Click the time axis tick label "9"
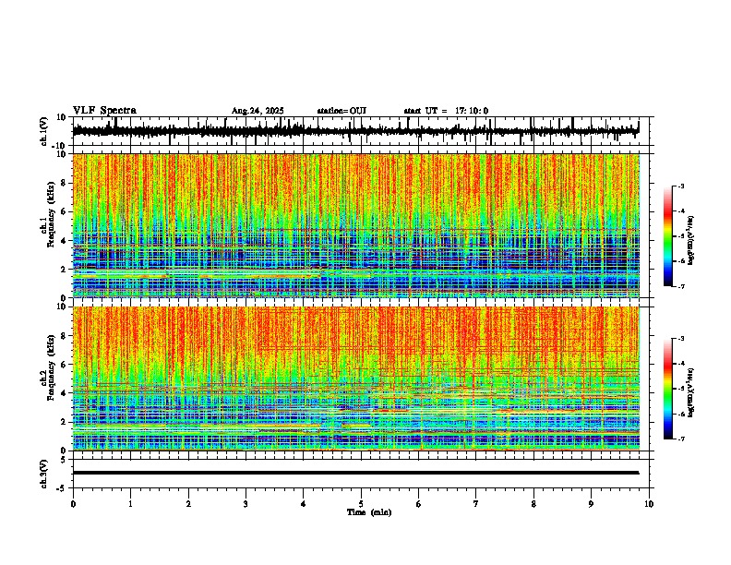 click(x=591, y=504)
